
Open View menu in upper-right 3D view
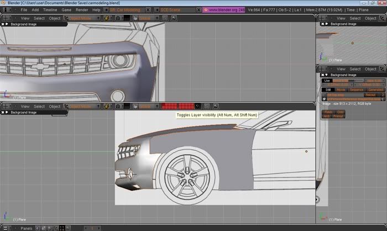341,18
